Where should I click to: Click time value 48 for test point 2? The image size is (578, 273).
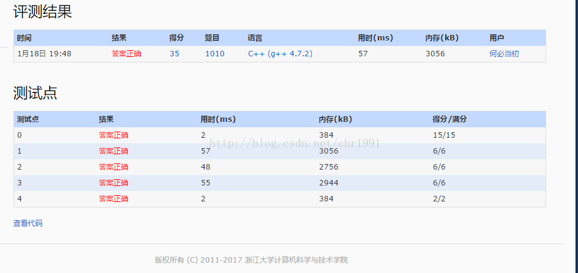206,167
